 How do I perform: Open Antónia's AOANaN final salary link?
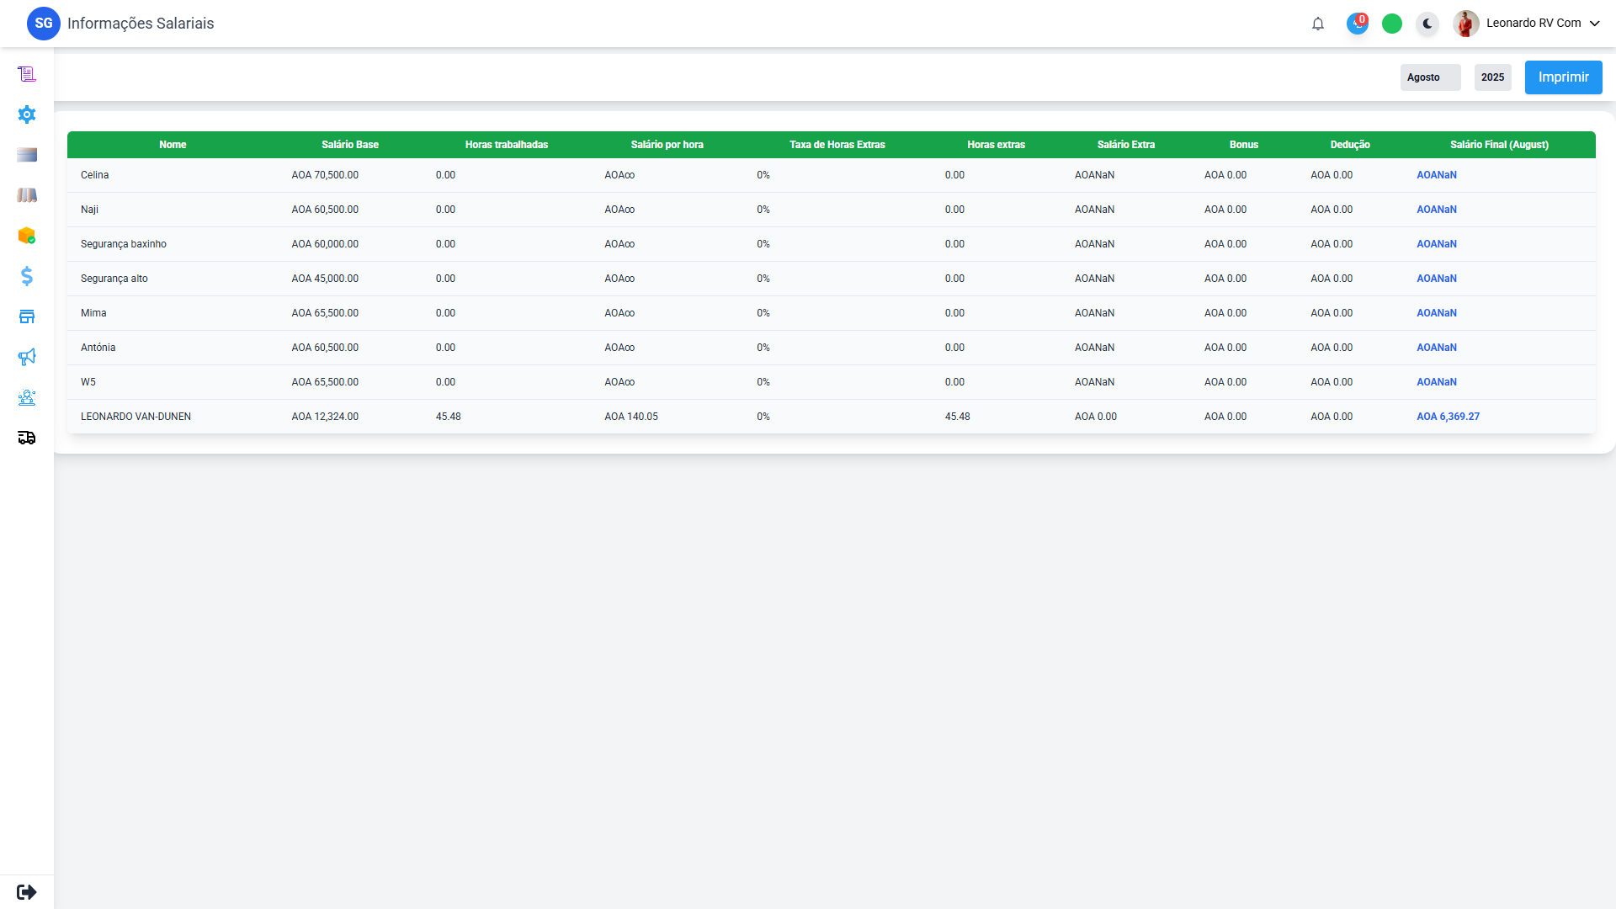click(x=1436, y=348)
